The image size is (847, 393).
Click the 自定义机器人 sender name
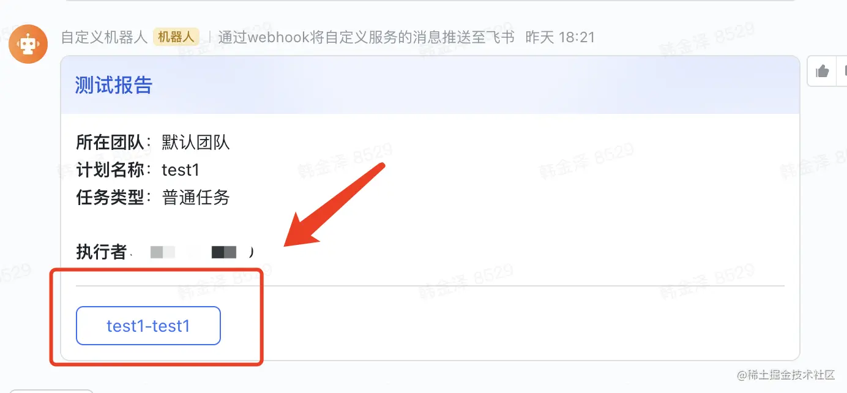[104, 37]
